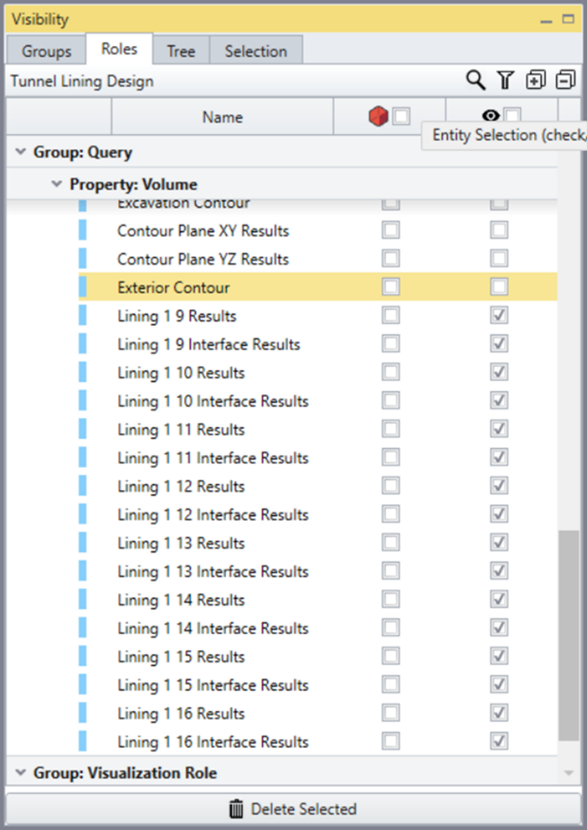The image size is (587, 830).
Task: Open search with the magnifier icon
Action: click(476, 80)
